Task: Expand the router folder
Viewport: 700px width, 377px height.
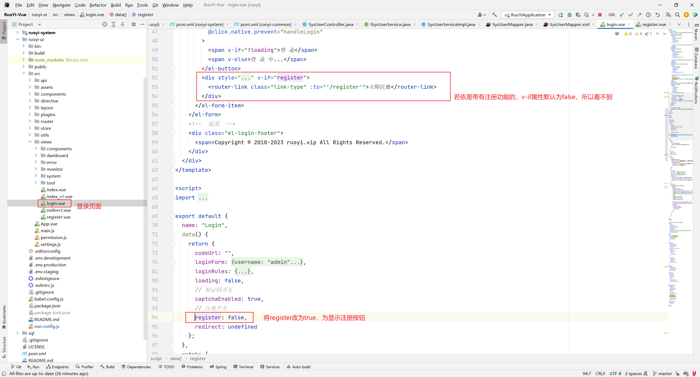Action: (30, 121)
